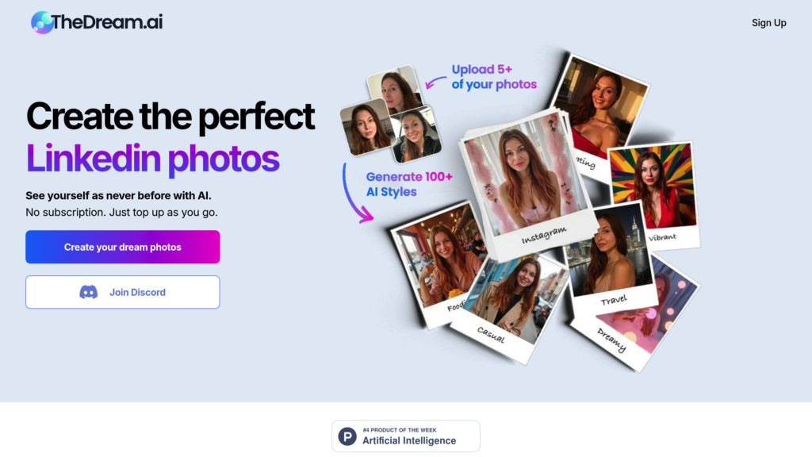Select the Vibrant style polaroid
812x457 pixels.
[655, 194]
